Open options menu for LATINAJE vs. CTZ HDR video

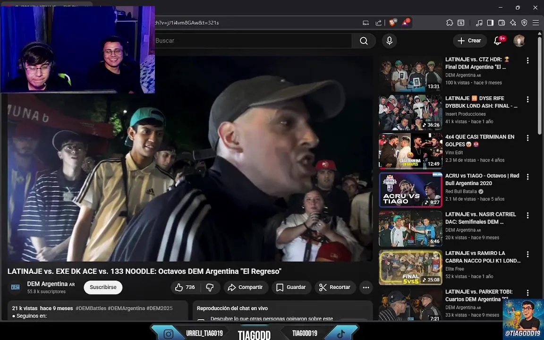[x=527, y=61]
